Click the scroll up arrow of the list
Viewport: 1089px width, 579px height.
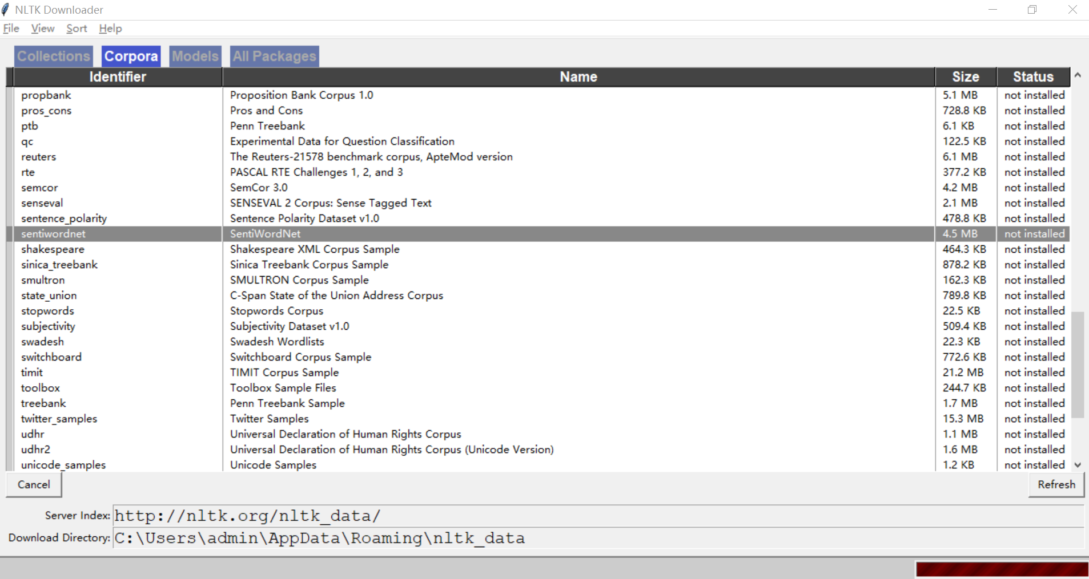[x=1078, y=75]
